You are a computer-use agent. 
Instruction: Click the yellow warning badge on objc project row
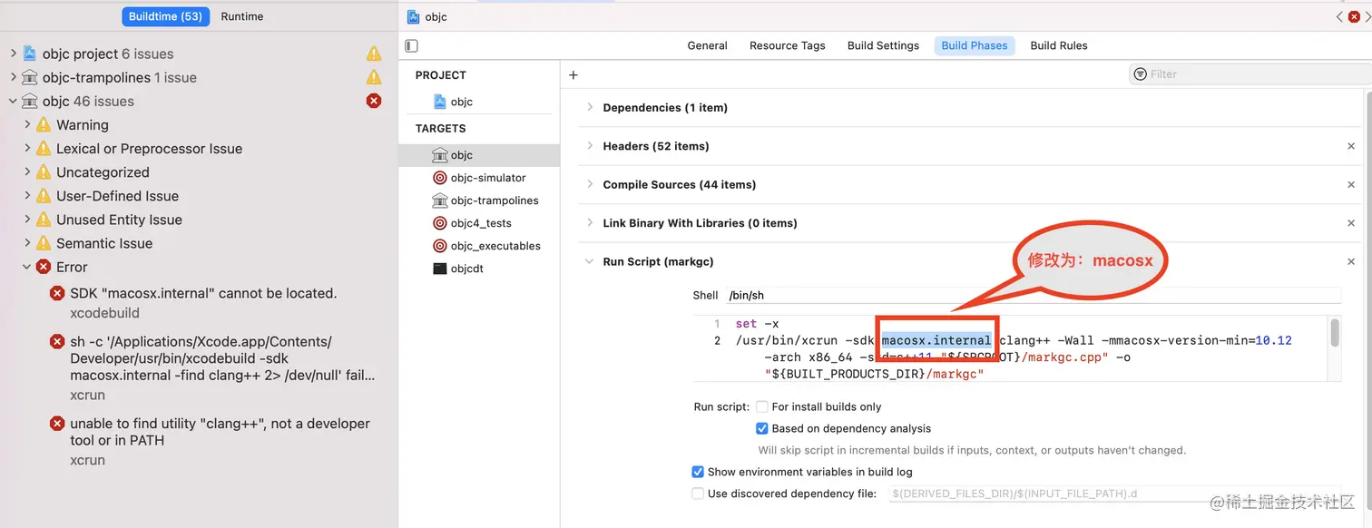[374, 54]
